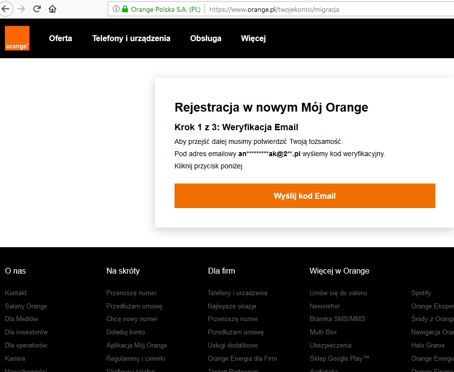
Task: Click the grayed forward navigation arrow
Action: (21, 8)
